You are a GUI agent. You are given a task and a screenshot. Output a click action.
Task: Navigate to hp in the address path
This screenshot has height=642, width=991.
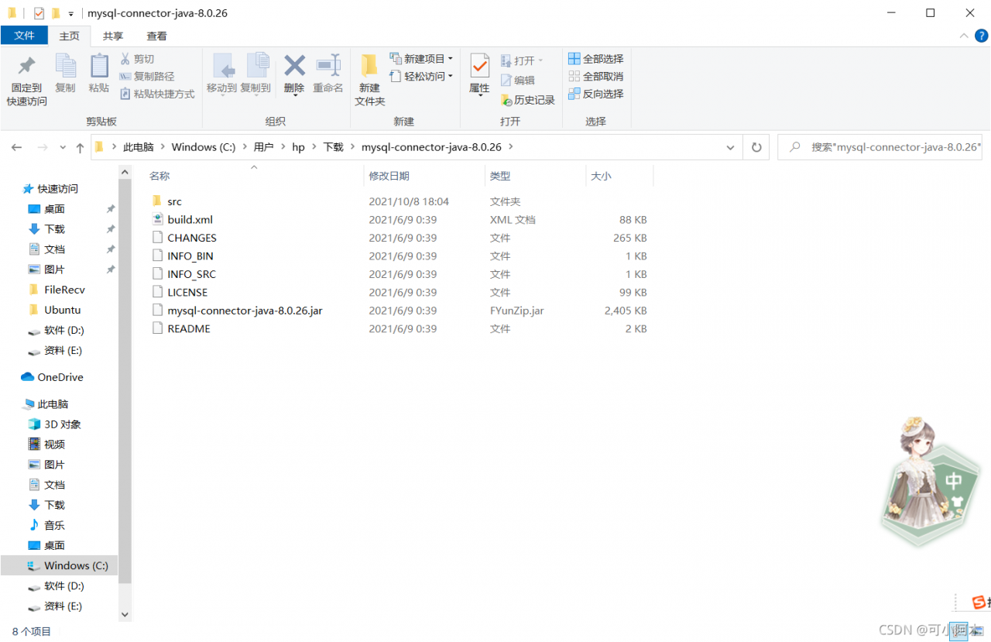[x=298, y=147]
